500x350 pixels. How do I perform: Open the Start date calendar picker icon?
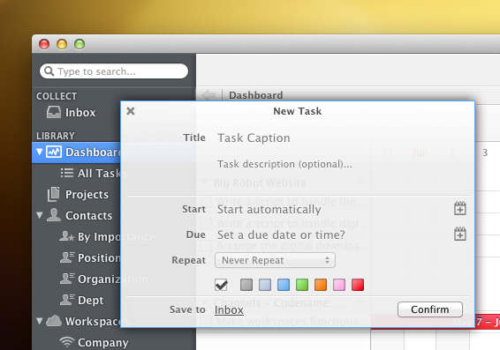tap(460, 208)
